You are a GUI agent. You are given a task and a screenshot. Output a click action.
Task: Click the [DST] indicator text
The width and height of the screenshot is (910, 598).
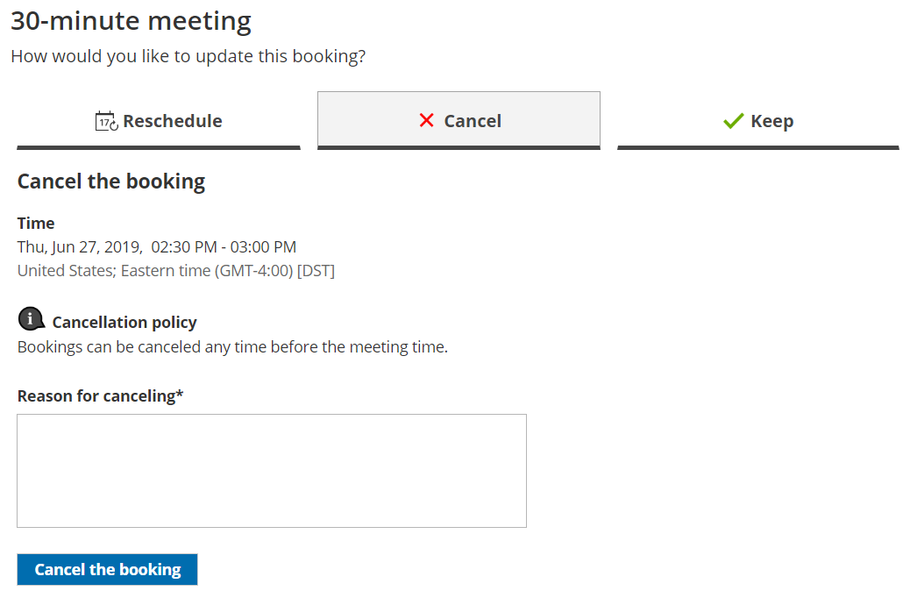(316, 271)
